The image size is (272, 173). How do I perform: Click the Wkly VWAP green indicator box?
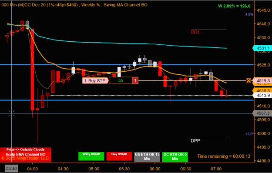91,156
